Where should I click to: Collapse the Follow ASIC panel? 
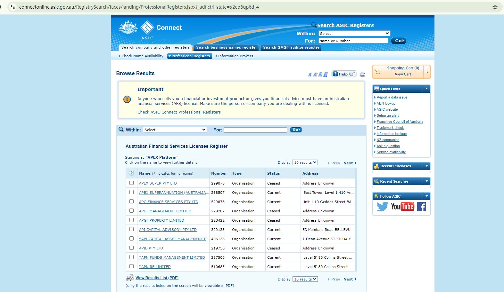(x=426, y=196)
